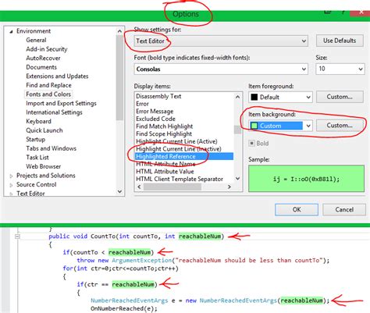The width and height of the screenshot is (370, 313).
Task: Select HTML Attribute Name item
Action: tap(165, 164)
